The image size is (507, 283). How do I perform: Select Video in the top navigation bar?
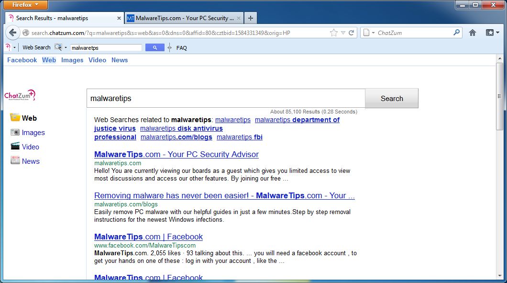[x=97, y=60]
